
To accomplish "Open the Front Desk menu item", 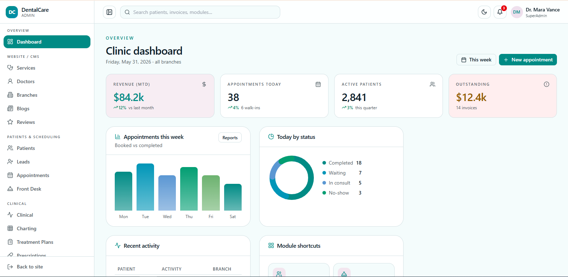I will point(47,189).
